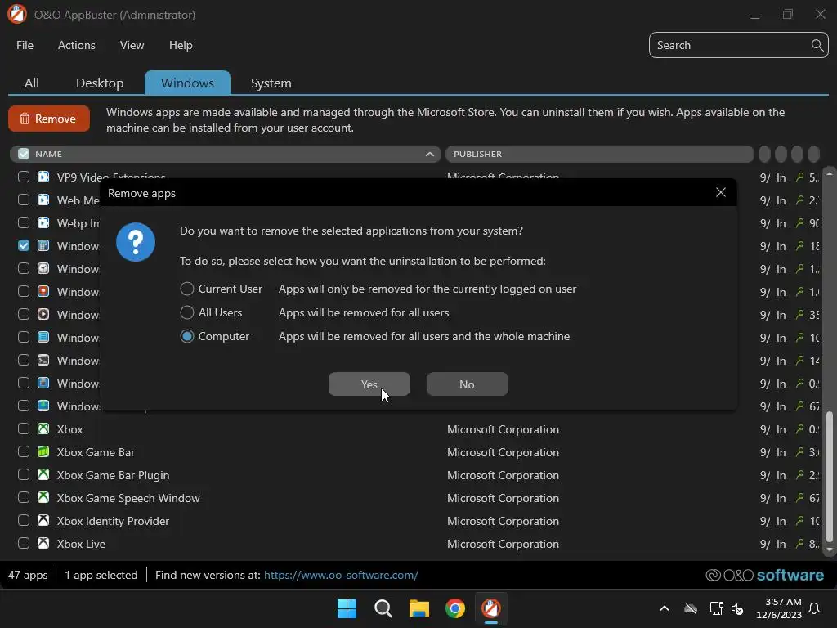Check the Xbox Identity Provider checkbox
Viewport: 837px width, 628px height.
[24, 521]
